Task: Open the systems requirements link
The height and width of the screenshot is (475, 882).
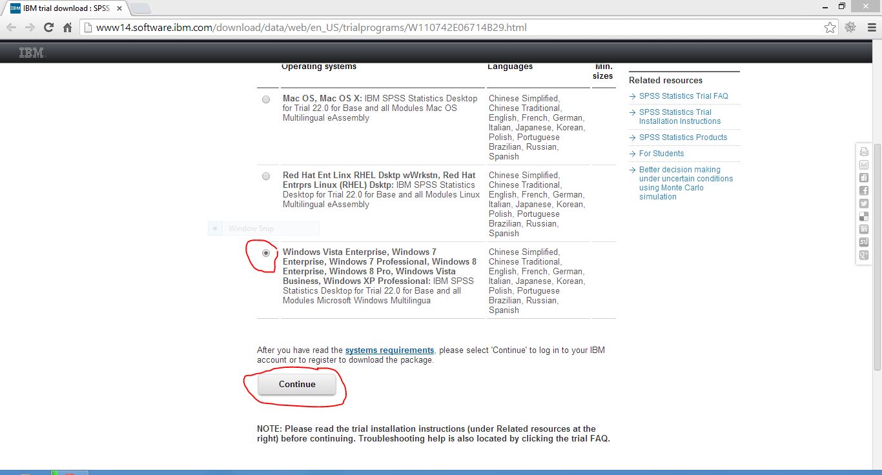Action: point(389,350)
